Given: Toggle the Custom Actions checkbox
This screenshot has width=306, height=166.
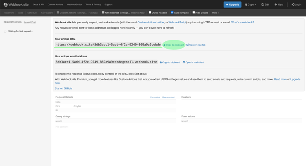Looking at the screenshot, I should [58, 13].
